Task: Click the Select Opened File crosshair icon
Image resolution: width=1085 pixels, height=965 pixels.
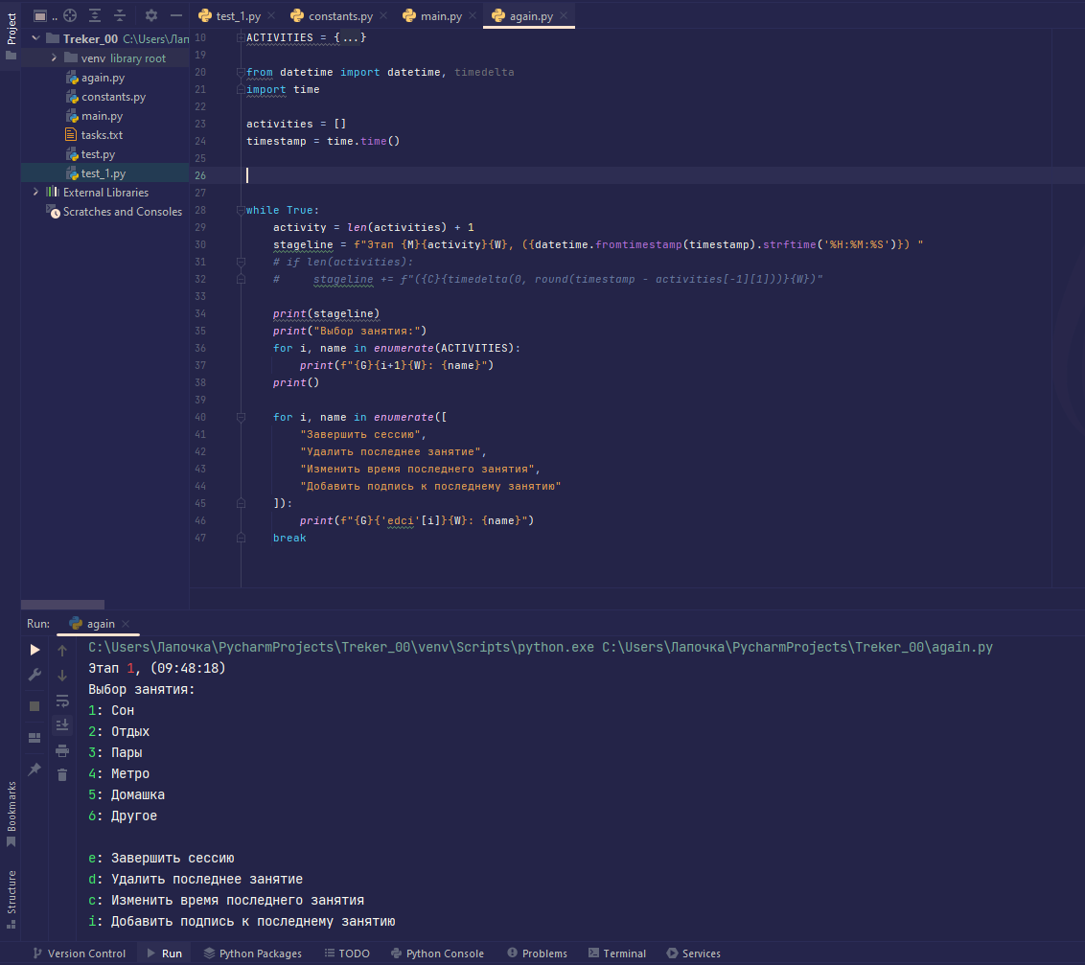Action: (x=70, y=15)
